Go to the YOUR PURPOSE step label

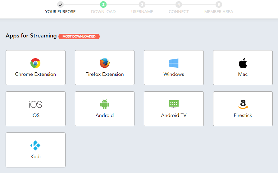[60, 12]
